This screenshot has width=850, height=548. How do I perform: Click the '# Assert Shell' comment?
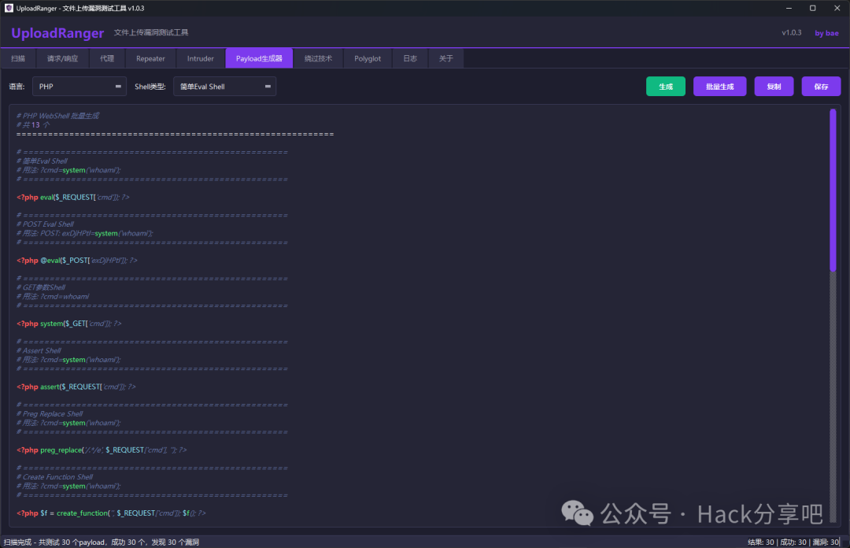[39, 350]
